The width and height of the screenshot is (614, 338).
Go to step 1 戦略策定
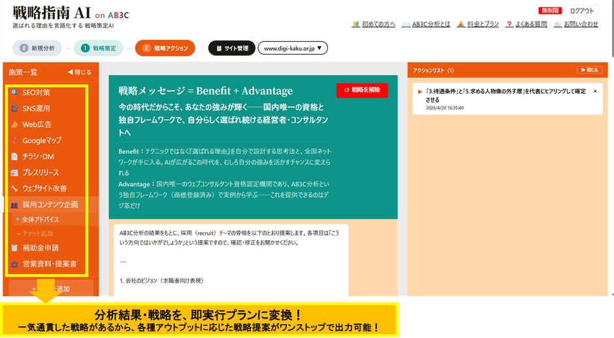tap(98, 48)
